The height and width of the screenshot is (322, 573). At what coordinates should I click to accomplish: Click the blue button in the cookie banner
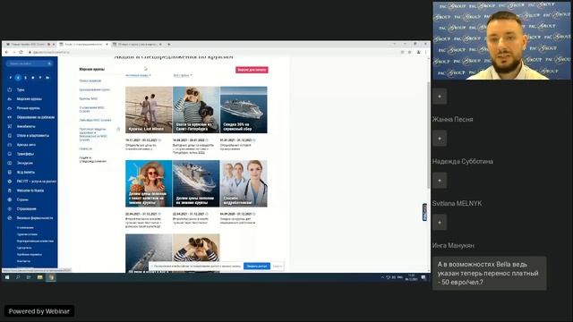click(x=257, y=267)
